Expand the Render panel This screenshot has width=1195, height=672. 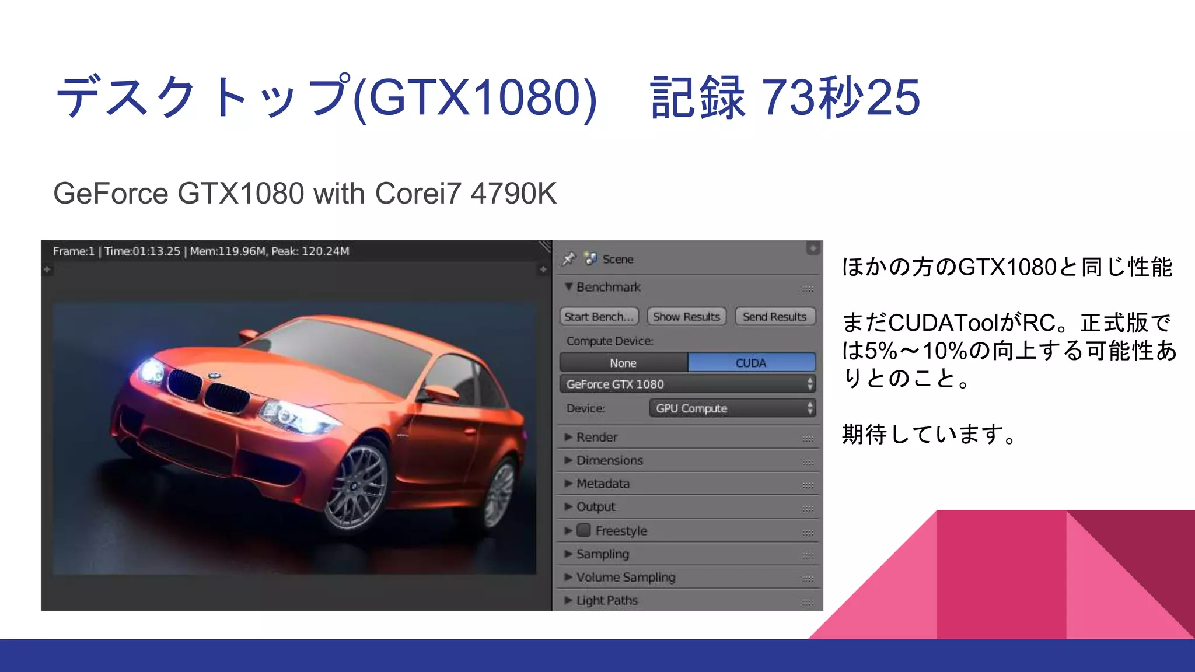point(568,437)
